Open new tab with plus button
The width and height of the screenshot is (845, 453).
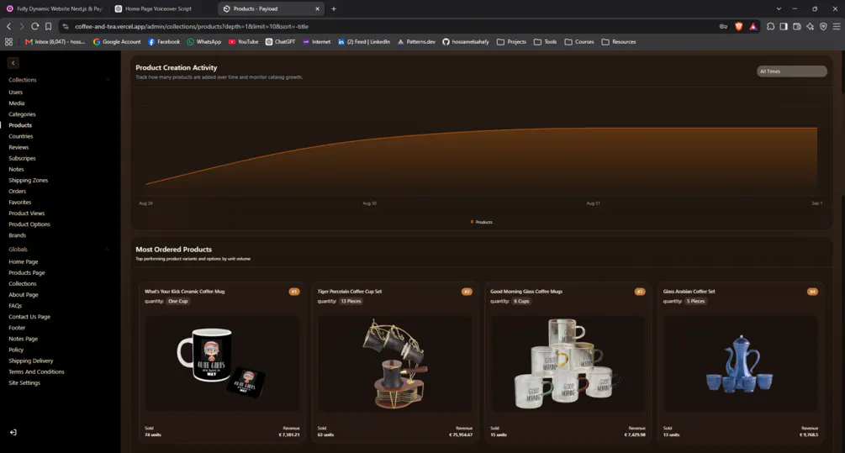point(334,8)
